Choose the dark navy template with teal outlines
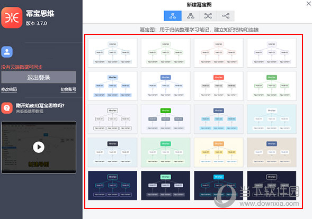The width and height of the screenshot is (312, 219). pos(113,186)
